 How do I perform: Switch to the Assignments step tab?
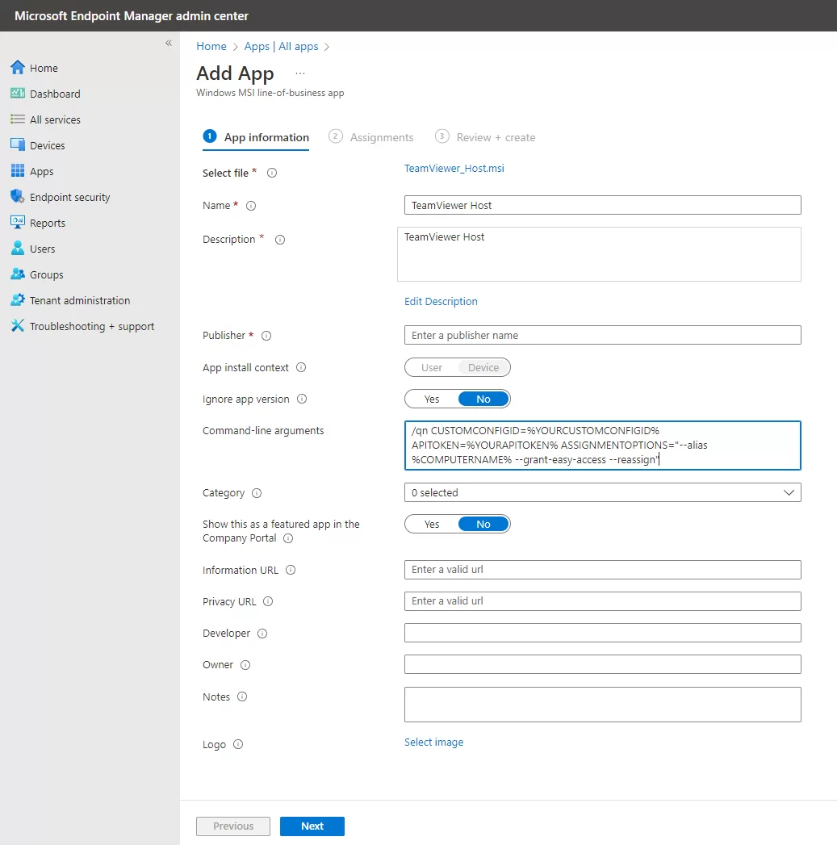381,137
